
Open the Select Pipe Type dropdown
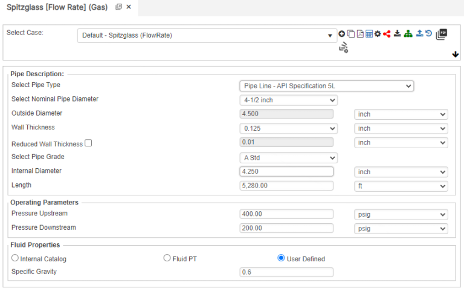click(x=326, y=86)
